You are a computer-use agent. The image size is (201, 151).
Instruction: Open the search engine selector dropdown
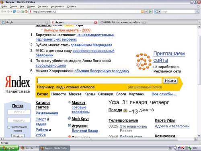coord(159,12)
